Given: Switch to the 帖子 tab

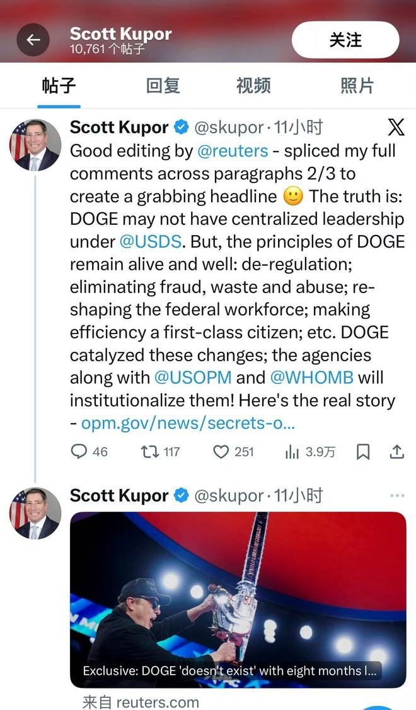Looking at the screenshot, I should (59, 86).
